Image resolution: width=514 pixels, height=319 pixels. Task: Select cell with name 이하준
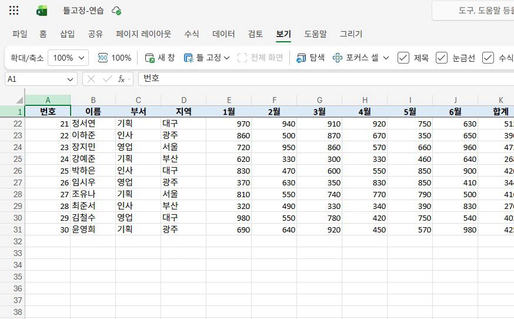93,135
